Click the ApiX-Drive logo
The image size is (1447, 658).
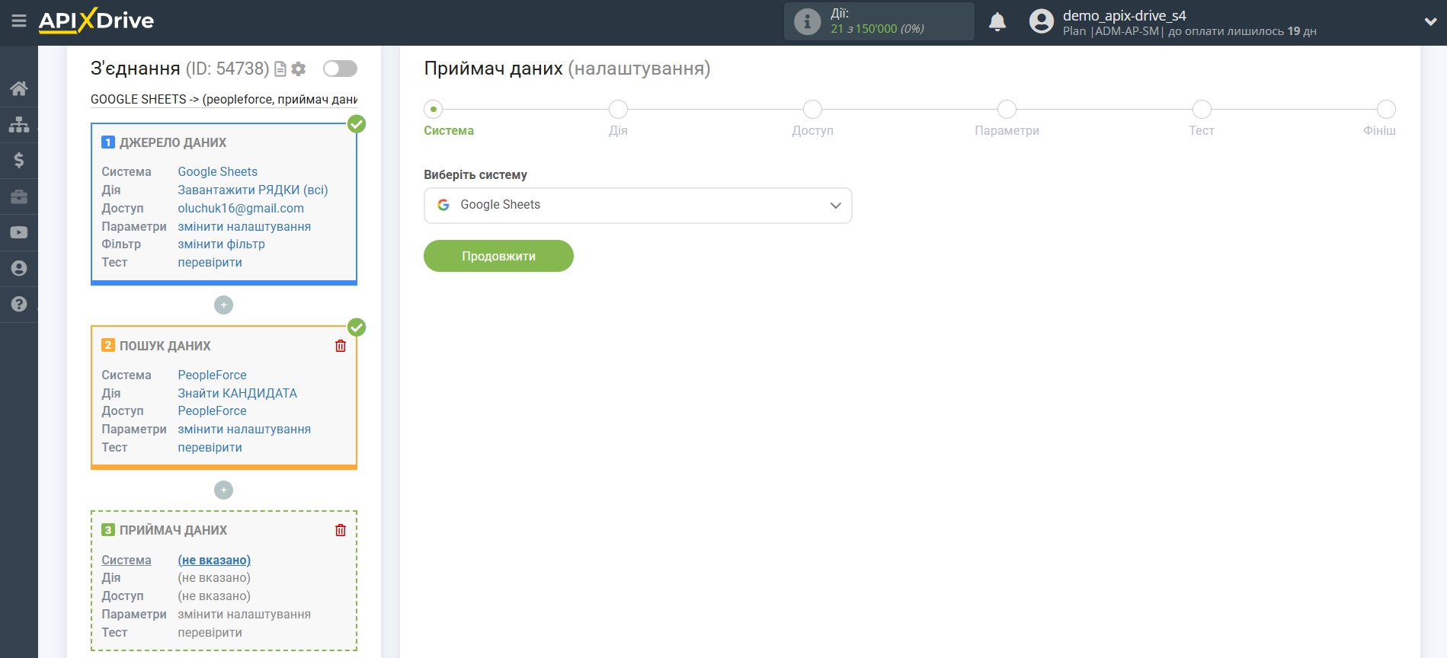tap(96, 21)
